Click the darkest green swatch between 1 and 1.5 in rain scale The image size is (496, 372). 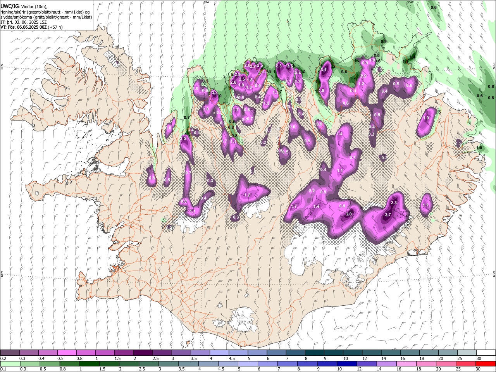pos(90,363)
